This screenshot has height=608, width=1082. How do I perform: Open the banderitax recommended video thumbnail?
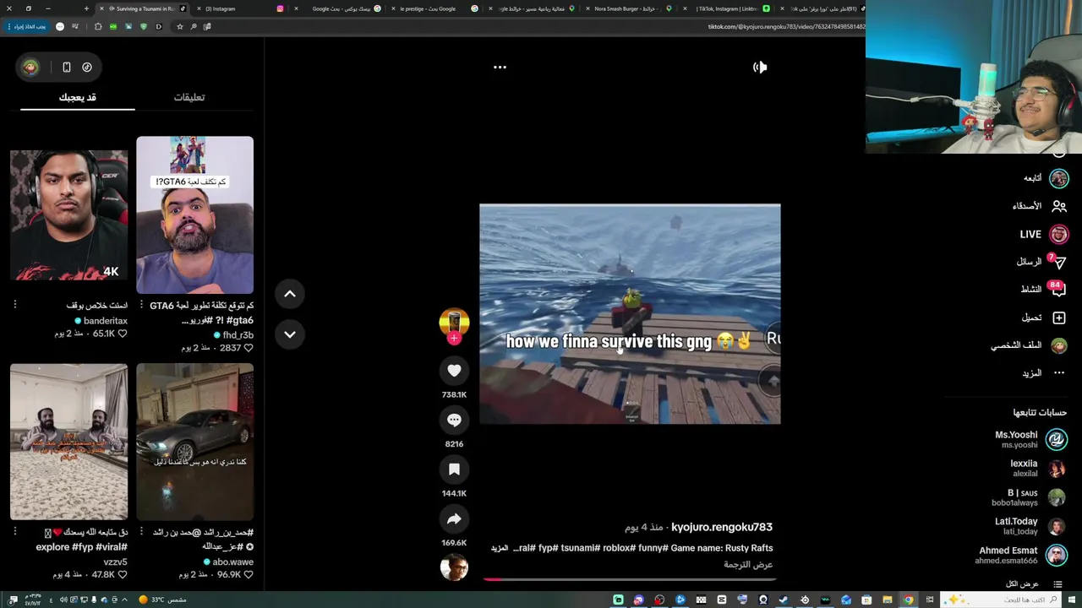[68, 215]
